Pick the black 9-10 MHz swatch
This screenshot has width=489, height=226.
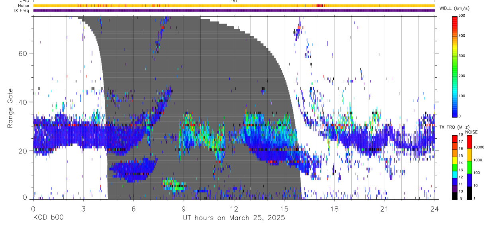455,196
